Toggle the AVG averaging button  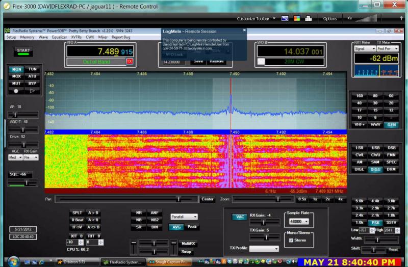click(176, 227)
